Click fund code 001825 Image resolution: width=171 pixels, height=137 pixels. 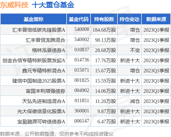tap(82, 80)
